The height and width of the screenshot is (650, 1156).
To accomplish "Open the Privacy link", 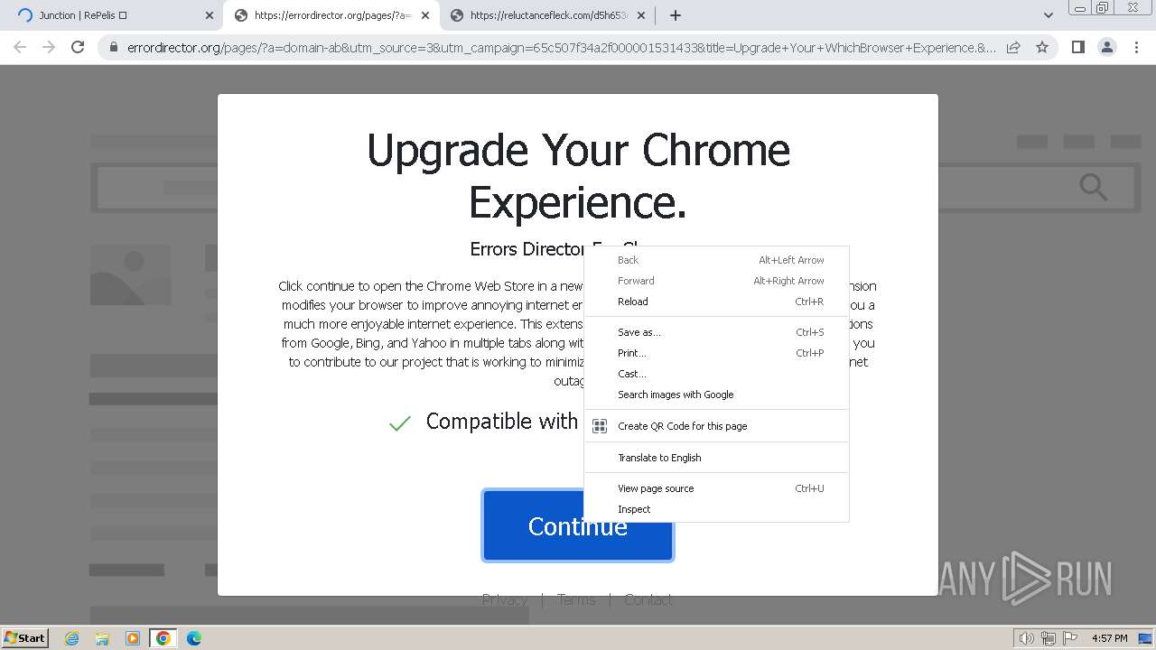I will click(x=505, y=599).
